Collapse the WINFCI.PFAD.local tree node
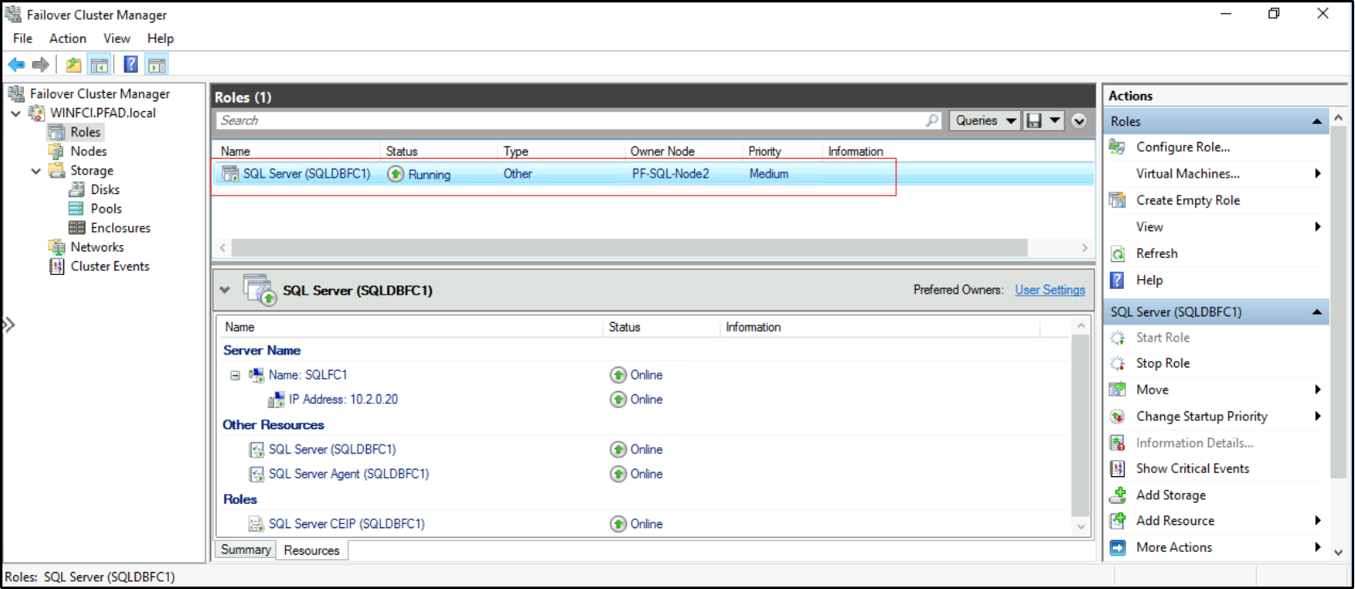Screen dimensions: 1355x589 coord(16,114)
